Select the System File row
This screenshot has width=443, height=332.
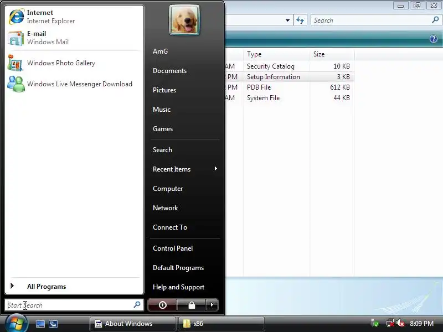(289, 98)
